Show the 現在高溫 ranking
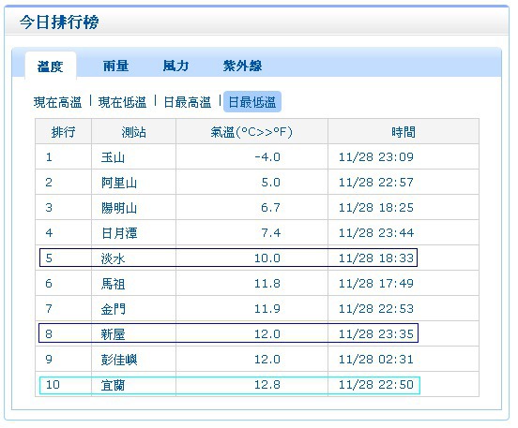 point(58,102)
